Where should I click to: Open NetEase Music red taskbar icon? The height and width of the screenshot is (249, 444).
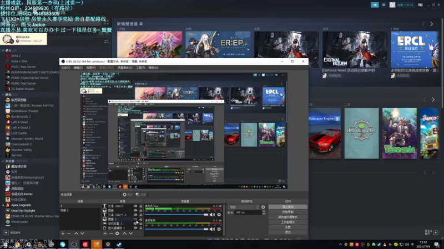click(x=85, y=244)
